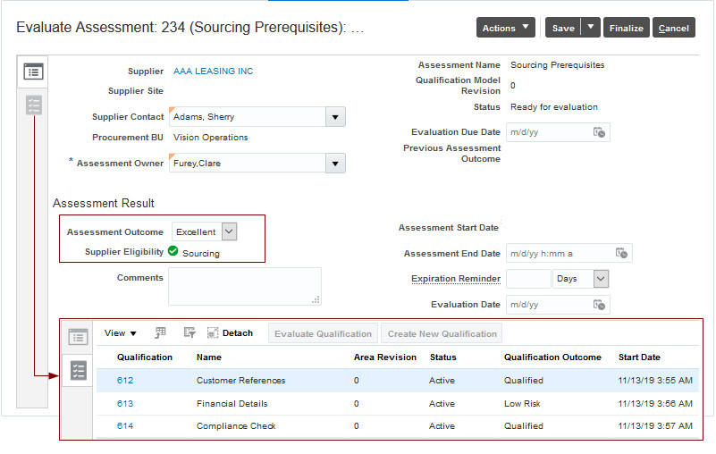The image size is (716, 454).
Task: Open the Evaluation Due Date calendar picker
Action: (600, 132)
